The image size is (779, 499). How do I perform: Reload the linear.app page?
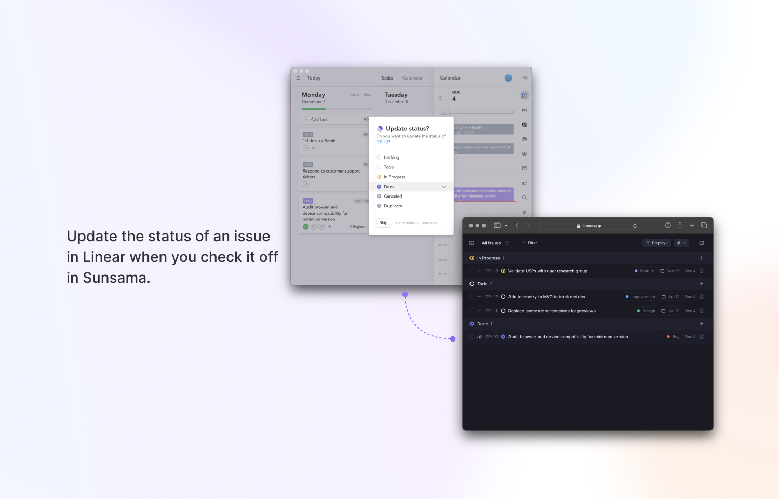635,226
